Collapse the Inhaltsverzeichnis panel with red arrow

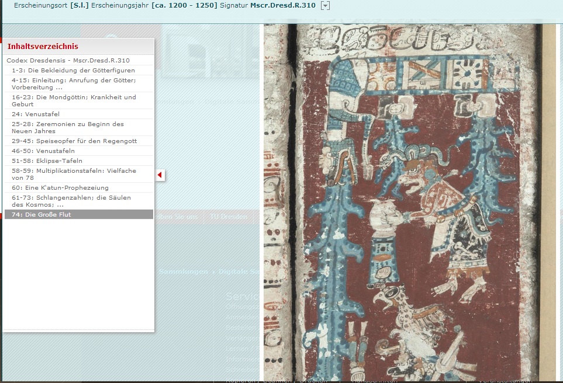[160, 175]
